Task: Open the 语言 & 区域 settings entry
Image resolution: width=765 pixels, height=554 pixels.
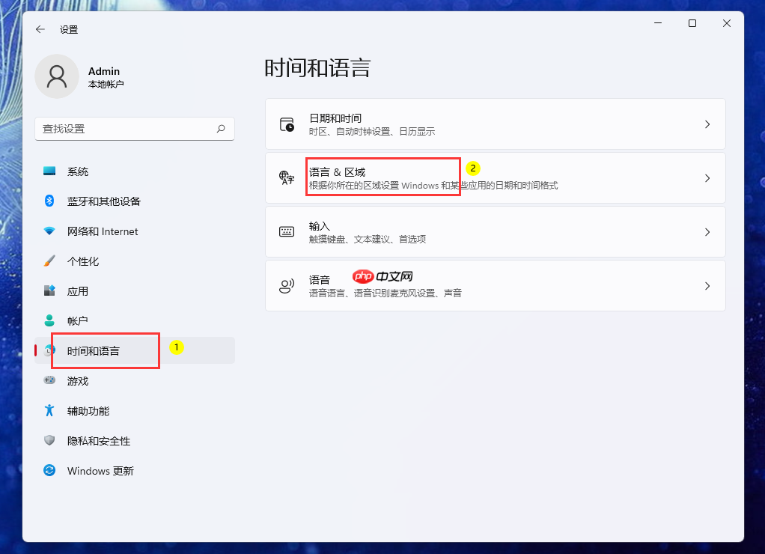Action: [382, 177]
